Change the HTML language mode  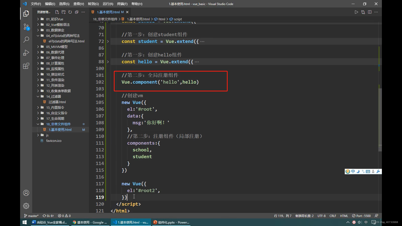(x=344, y=216)
